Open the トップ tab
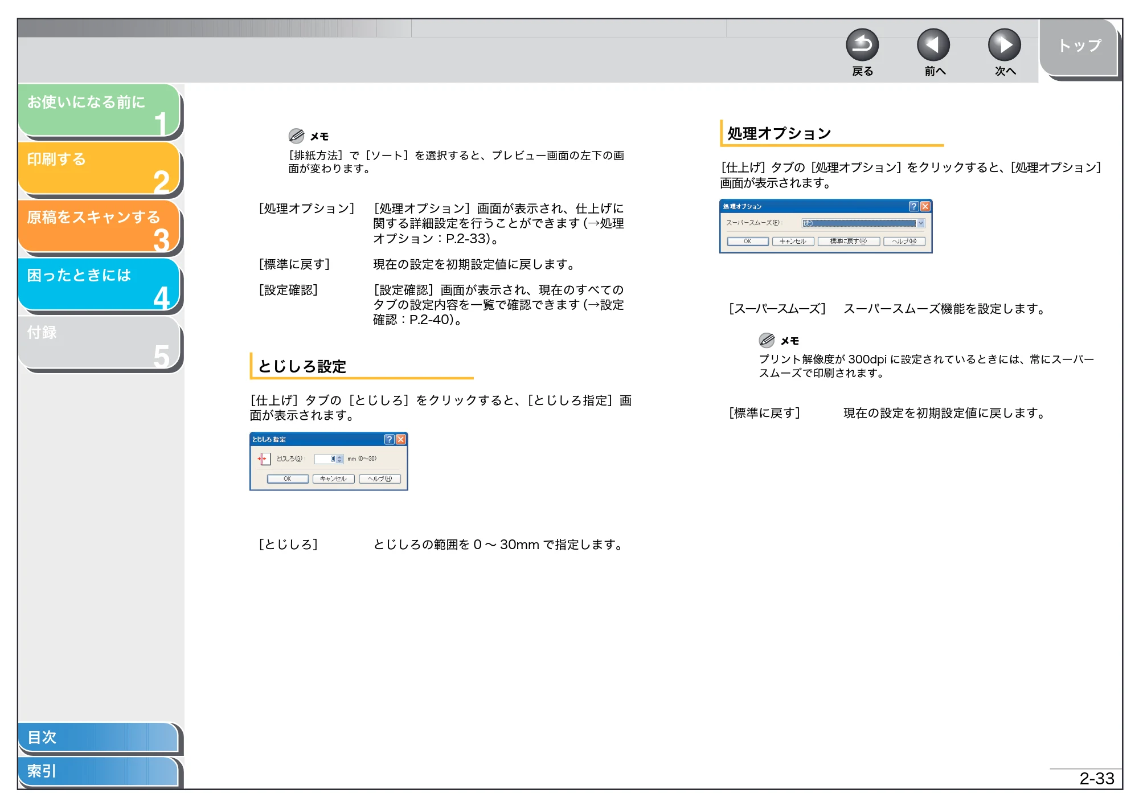 (1079, 47)
